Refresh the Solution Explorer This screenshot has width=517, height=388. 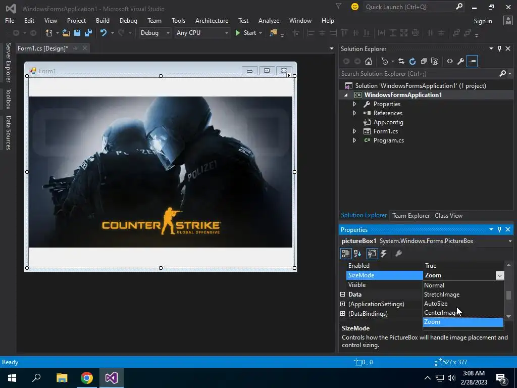[412, 61]
